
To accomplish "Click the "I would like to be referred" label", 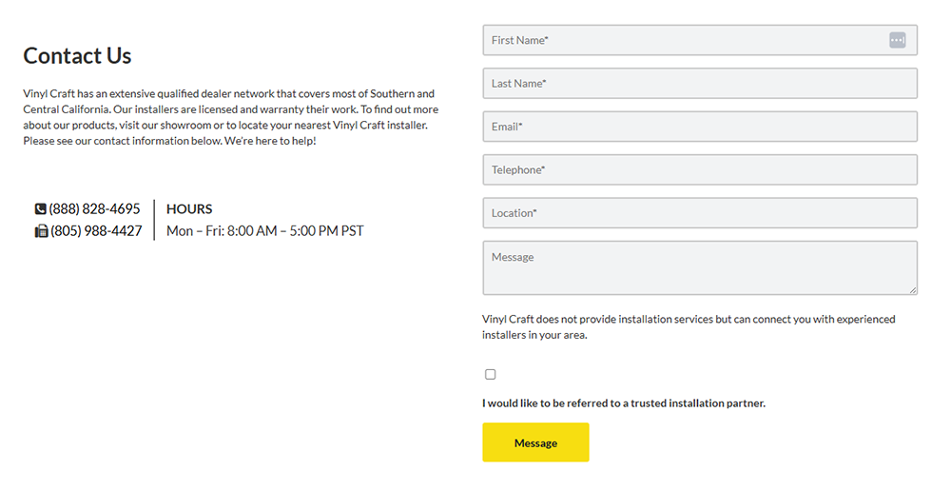I will coord(624,403).
